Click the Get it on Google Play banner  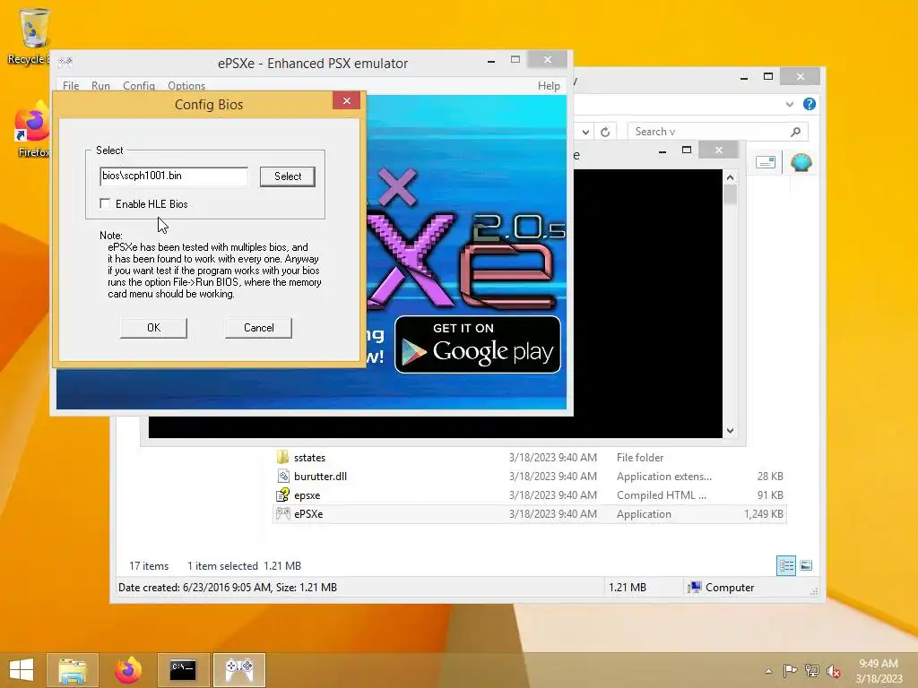pos(478,345)
